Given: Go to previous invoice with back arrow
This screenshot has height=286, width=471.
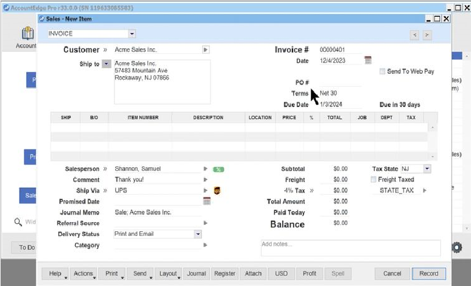Looking at the screenshot, I should (415, 35).
